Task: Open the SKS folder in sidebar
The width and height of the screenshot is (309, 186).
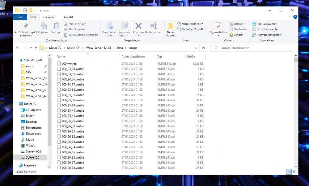Action: point(28,72)
